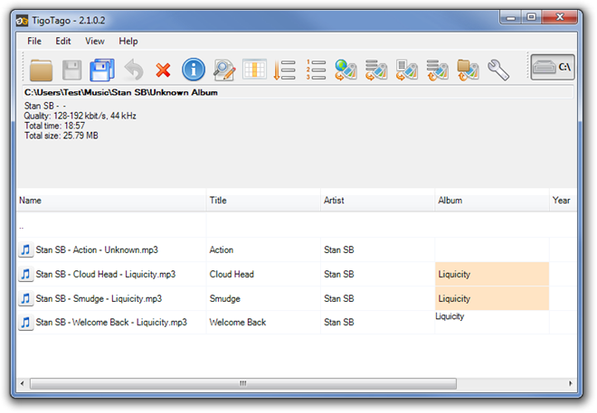The image size is (597, 413).
Task: Click the Undo arrow icon
Action: click(134, 70)
